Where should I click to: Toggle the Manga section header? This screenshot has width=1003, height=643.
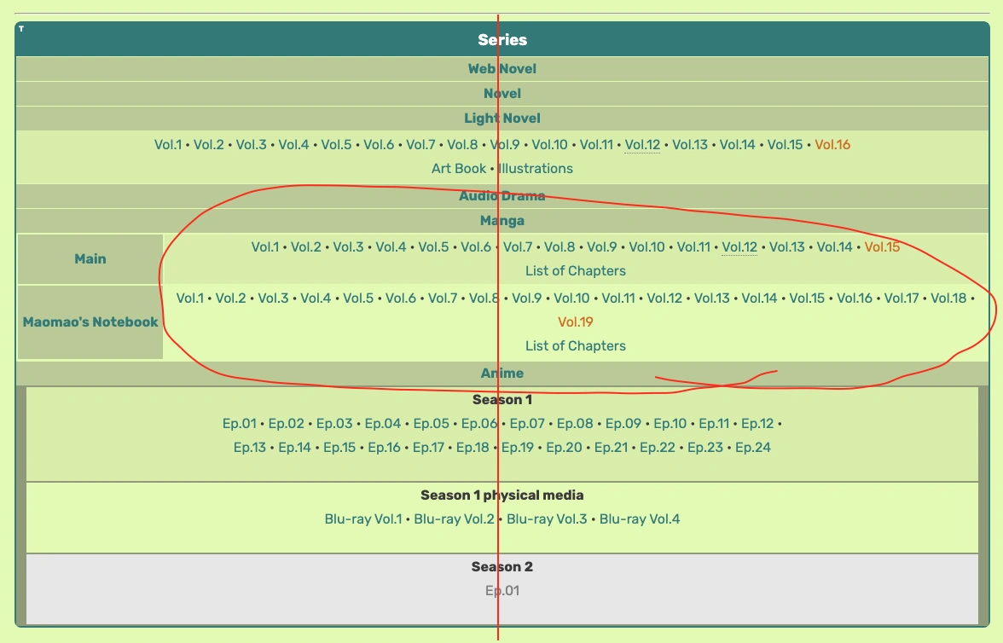pos(502,220)
